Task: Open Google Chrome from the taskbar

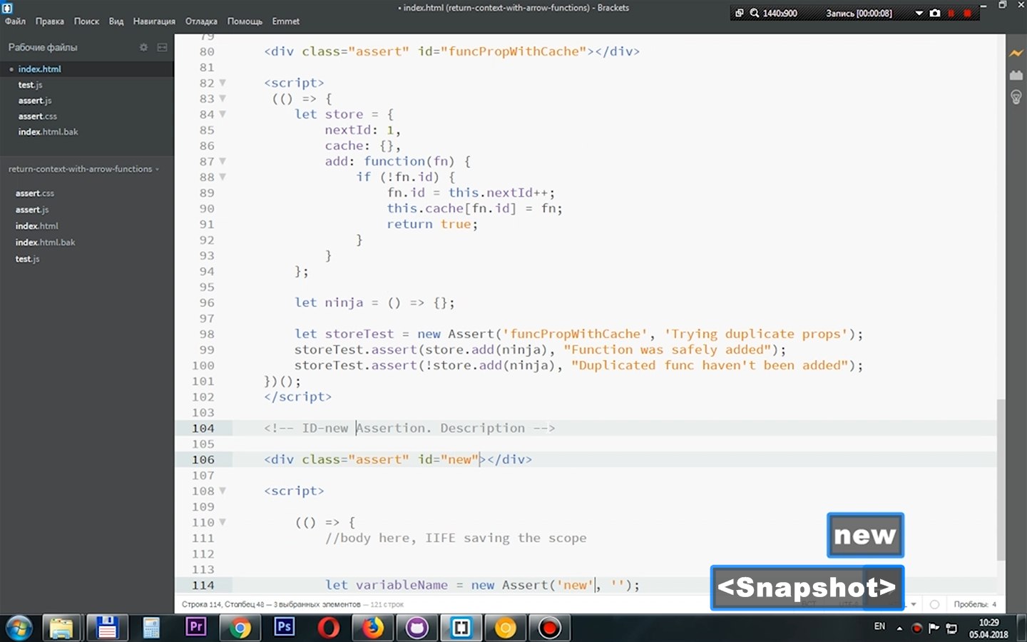Action: pos(240,628)
